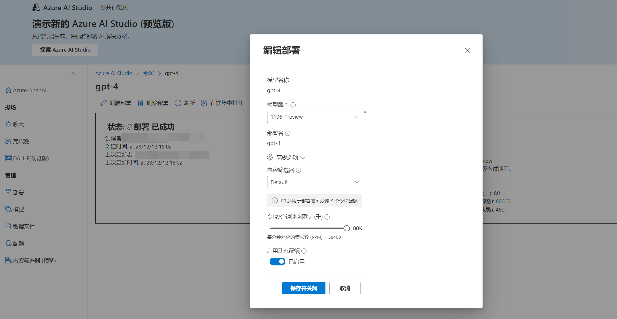This screenshot has height=319, width=617.
Task: Click the 在操场中打开 playground icon
Action: (x=204, y=103)
